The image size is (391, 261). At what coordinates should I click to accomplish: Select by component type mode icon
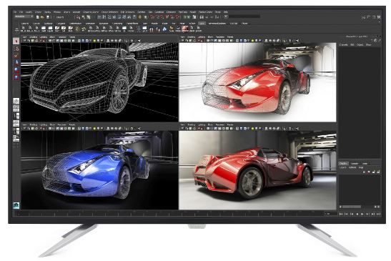tap(89, 17)
